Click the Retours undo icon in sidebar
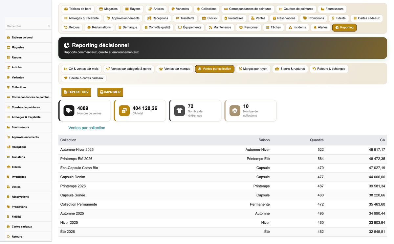 pos(8,237)
